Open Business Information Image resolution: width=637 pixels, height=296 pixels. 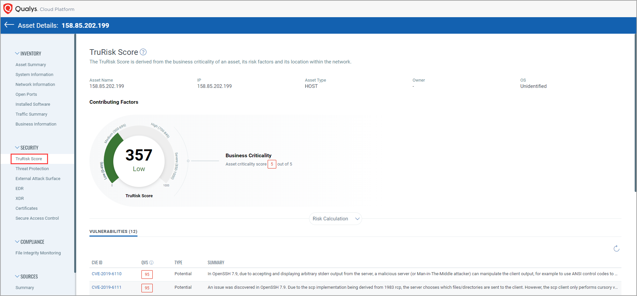tap(36, 124)
